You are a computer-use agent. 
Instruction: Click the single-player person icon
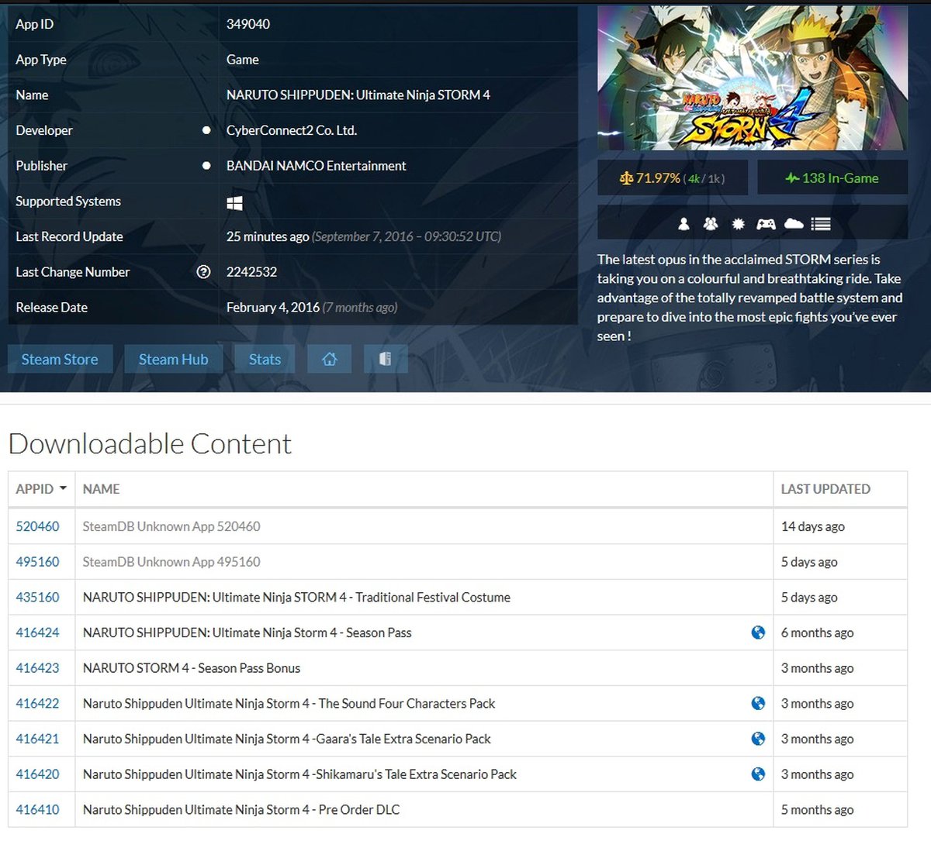[684, 224]
